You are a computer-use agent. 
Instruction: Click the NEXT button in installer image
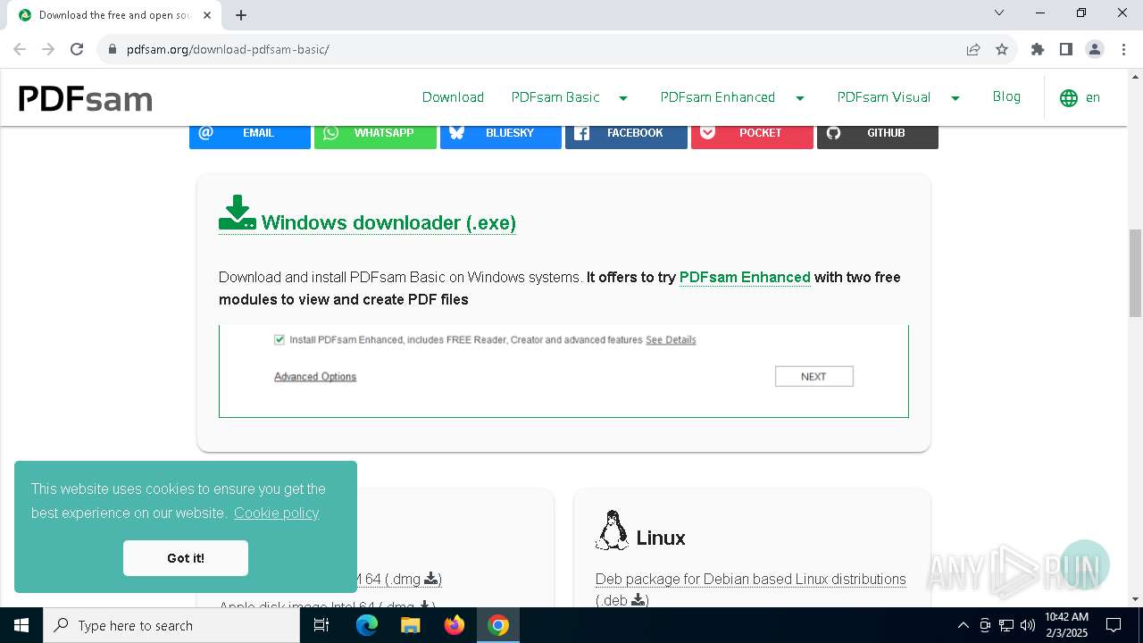(814, 377)
